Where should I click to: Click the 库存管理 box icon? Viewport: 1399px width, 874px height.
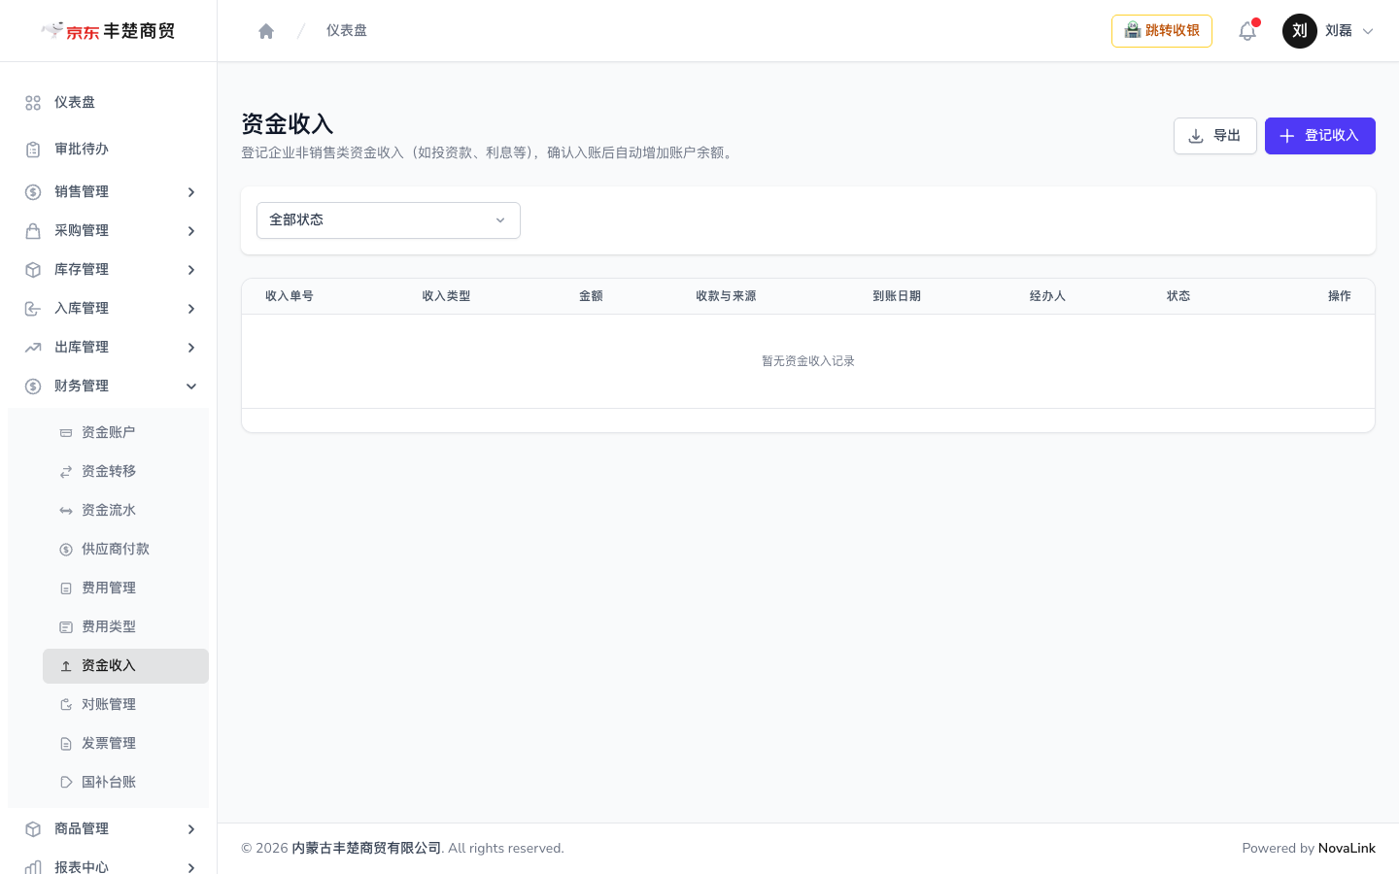pos(33,270)
